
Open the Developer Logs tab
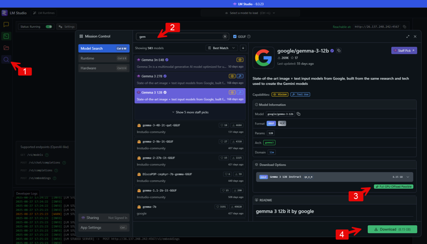[27, 193]
